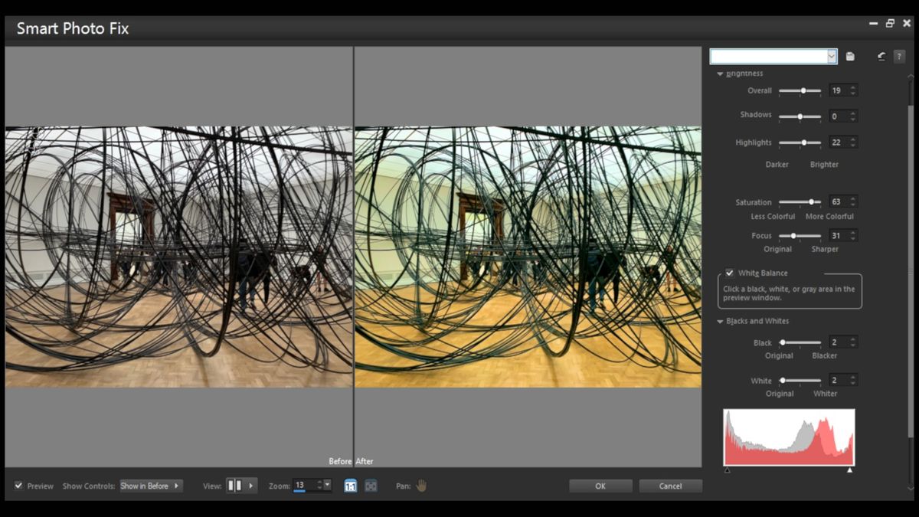
Task: Set zoom to 100% with 1:1 icon
Action: point(350,486)
